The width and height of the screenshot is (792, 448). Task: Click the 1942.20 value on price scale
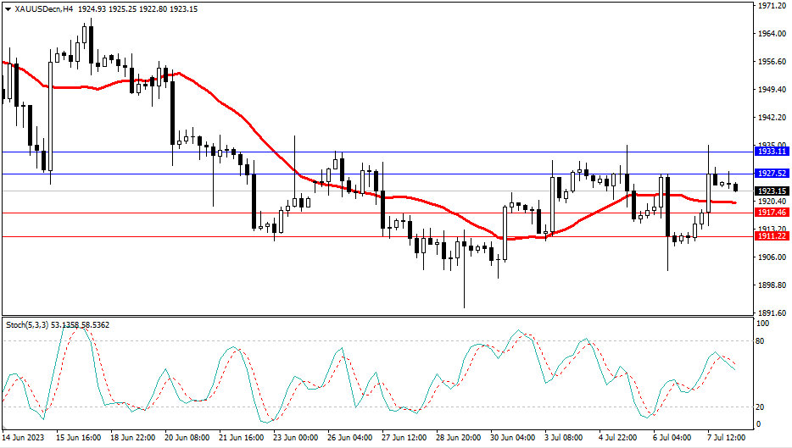(x=771, y=118)
